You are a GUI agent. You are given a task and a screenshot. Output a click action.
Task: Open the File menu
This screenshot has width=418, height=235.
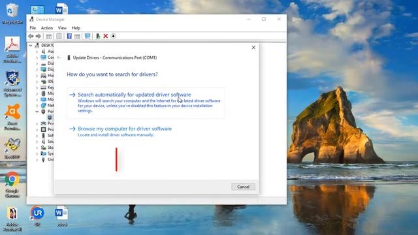[33, 28]
